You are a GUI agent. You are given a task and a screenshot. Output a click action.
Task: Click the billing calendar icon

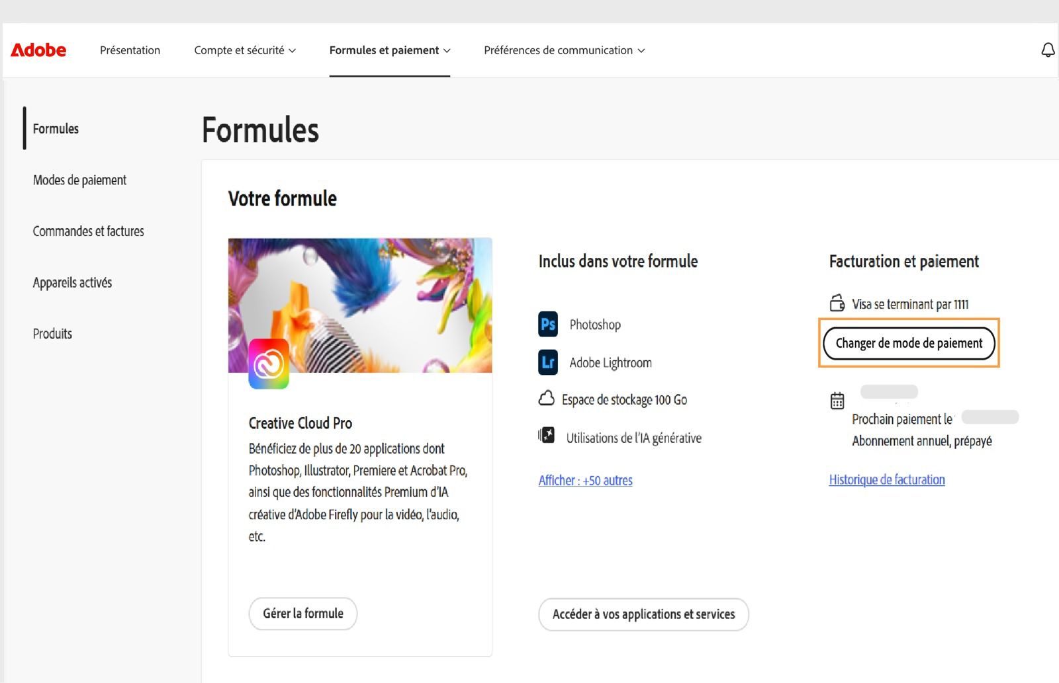(x=837, y=401)
